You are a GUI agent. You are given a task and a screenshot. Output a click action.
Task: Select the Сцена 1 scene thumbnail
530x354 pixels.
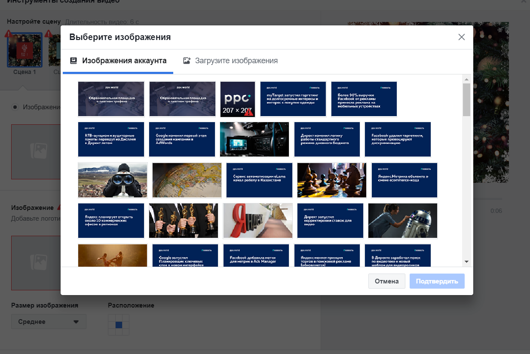(x=25, y=50)
